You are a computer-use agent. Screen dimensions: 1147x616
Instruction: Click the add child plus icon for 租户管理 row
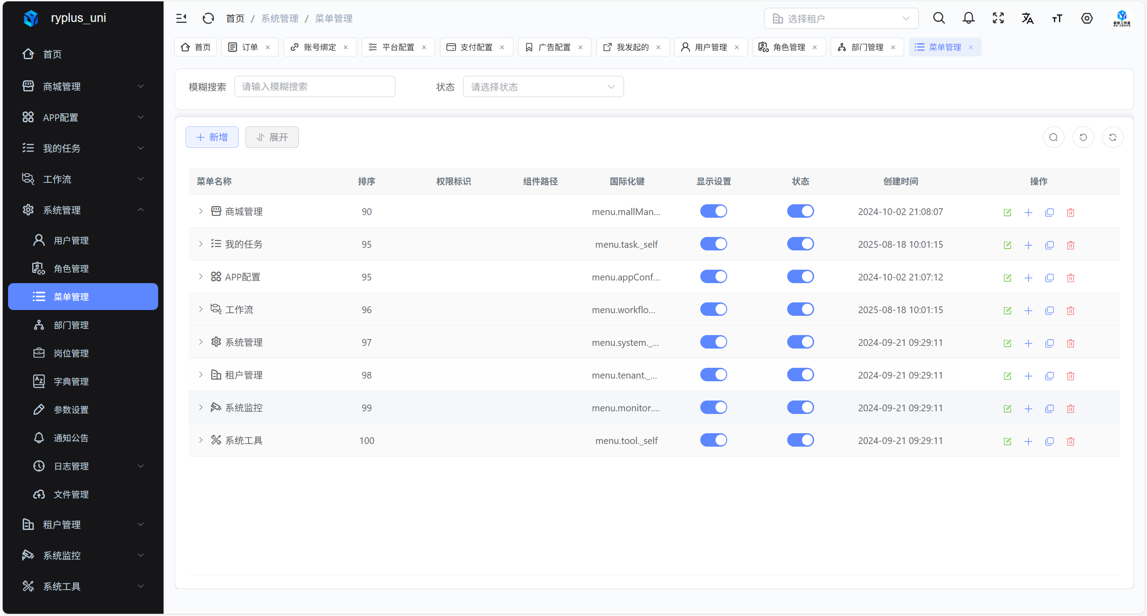[x=1028, y=376]
